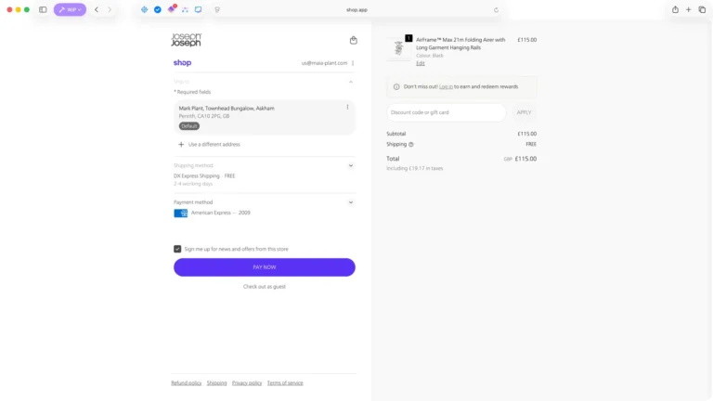713x401 pixels.
Task: Expand the Shipping method section
Action: click(351, 165)
